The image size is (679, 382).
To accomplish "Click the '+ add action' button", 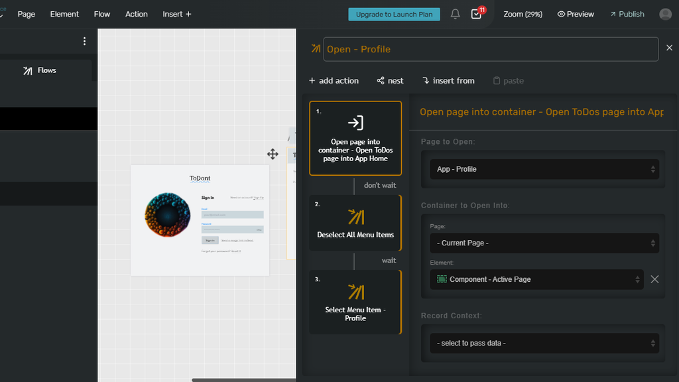I will (334, 80).
